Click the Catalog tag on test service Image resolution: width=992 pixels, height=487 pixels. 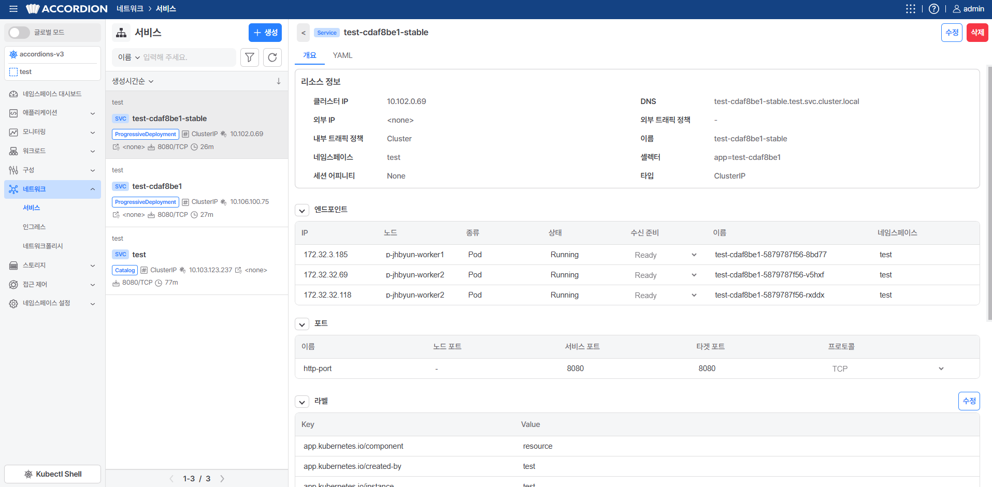pos(125,270)
